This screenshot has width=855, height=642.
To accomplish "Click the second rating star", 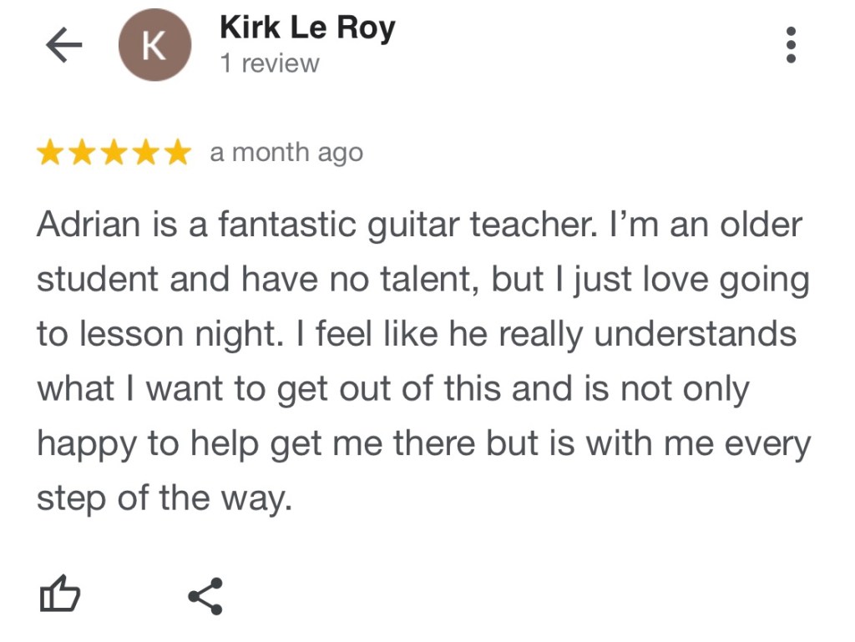I will [82, 154].
